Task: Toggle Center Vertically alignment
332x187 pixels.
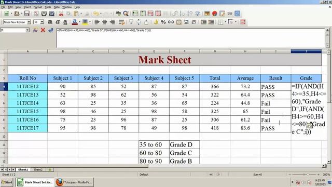Action: 139,22
